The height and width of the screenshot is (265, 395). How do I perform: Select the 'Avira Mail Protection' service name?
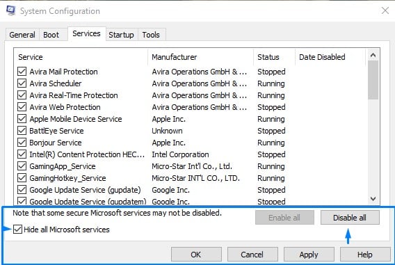click(x=63, y=72)
